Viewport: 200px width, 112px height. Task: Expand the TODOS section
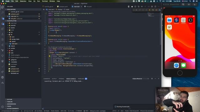(x=9, y=106)
